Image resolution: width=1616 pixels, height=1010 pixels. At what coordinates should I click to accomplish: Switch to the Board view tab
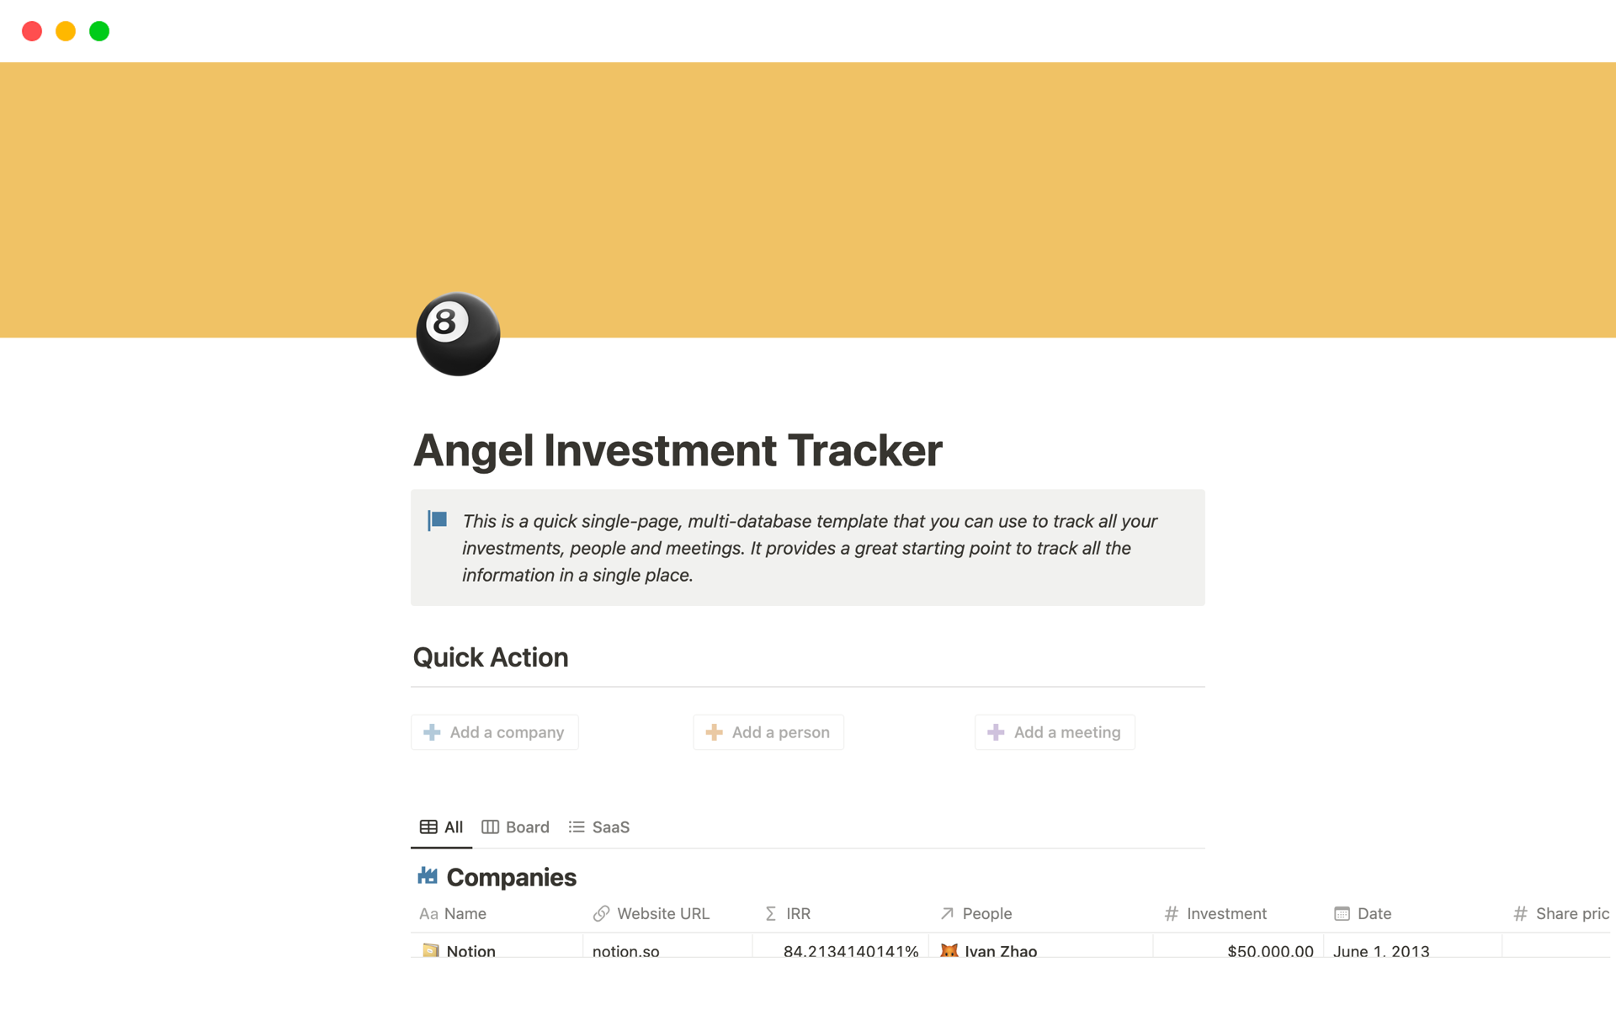point(515,827)
